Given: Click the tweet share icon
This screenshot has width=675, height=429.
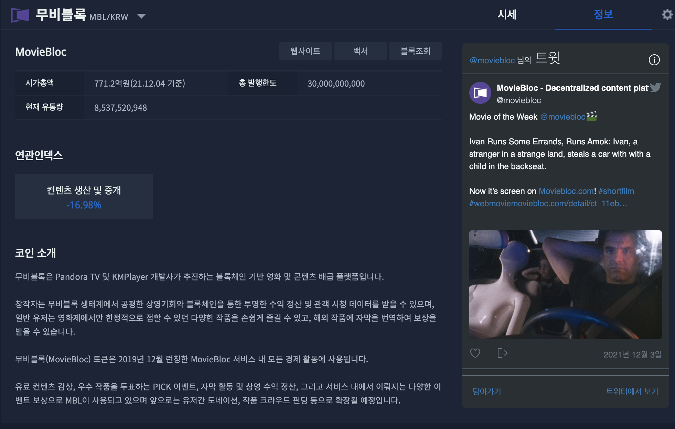Looking at the screenshot, I should 502,353.
